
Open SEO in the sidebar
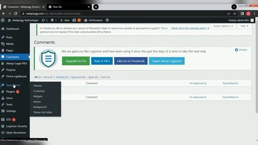(x=8, y=120)
